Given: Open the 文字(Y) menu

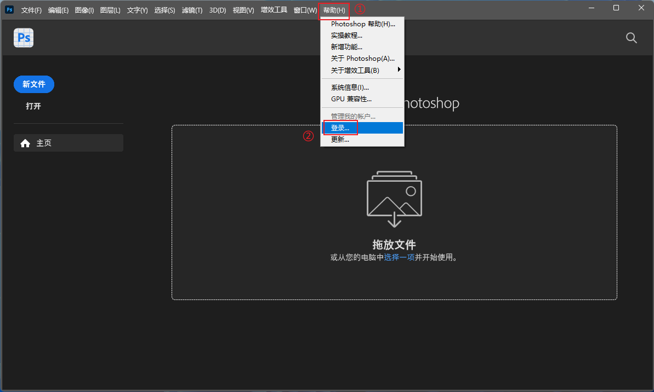Looking at the screenshot, I should click(137, 10).
